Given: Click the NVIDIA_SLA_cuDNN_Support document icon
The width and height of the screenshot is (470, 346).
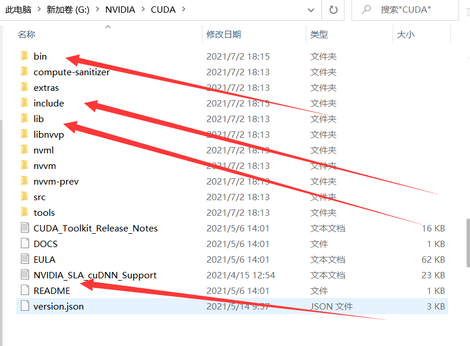Looking at the screenshot, I should 25,275.
